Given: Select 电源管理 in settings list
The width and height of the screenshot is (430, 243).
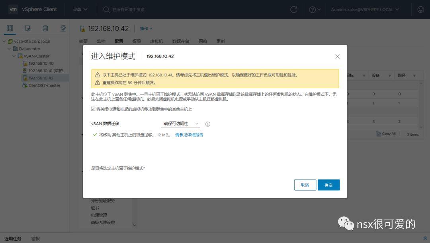Looking at the screenshot, I should [99, 215].
